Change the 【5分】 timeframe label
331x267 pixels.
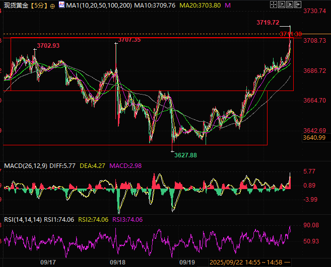pyautogui.click(x=39, y=5)
